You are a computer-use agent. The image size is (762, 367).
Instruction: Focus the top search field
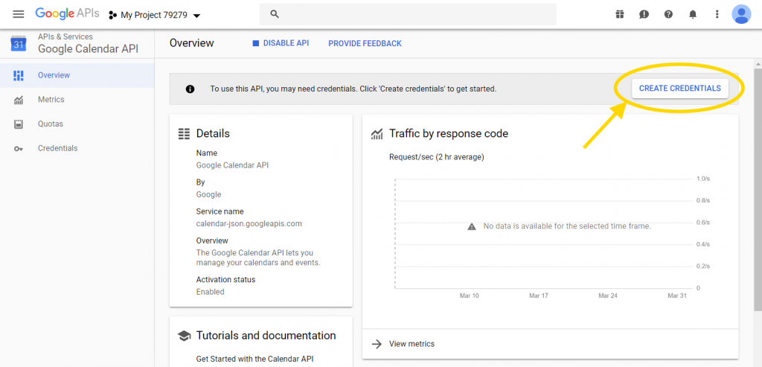coord(408,14)
